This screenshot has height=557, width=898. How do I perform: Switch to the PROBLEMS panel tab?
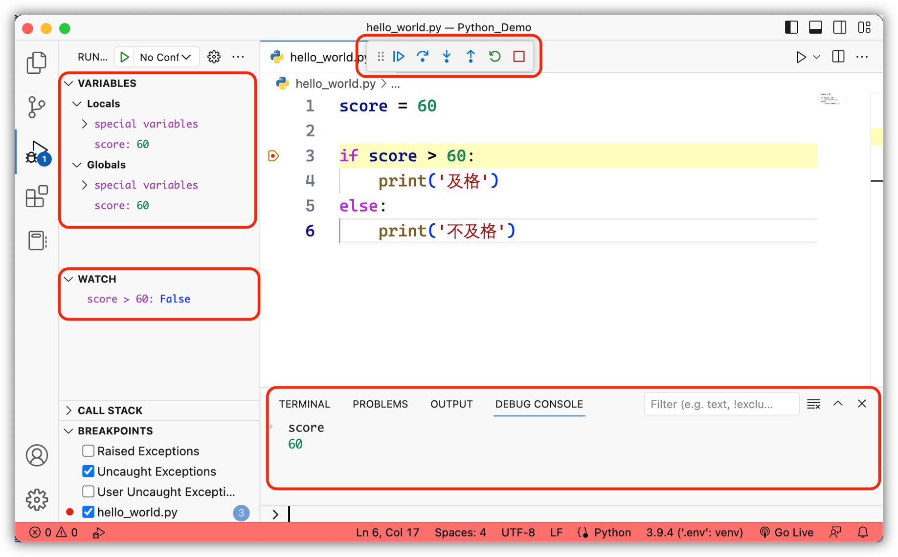[380, 404]
